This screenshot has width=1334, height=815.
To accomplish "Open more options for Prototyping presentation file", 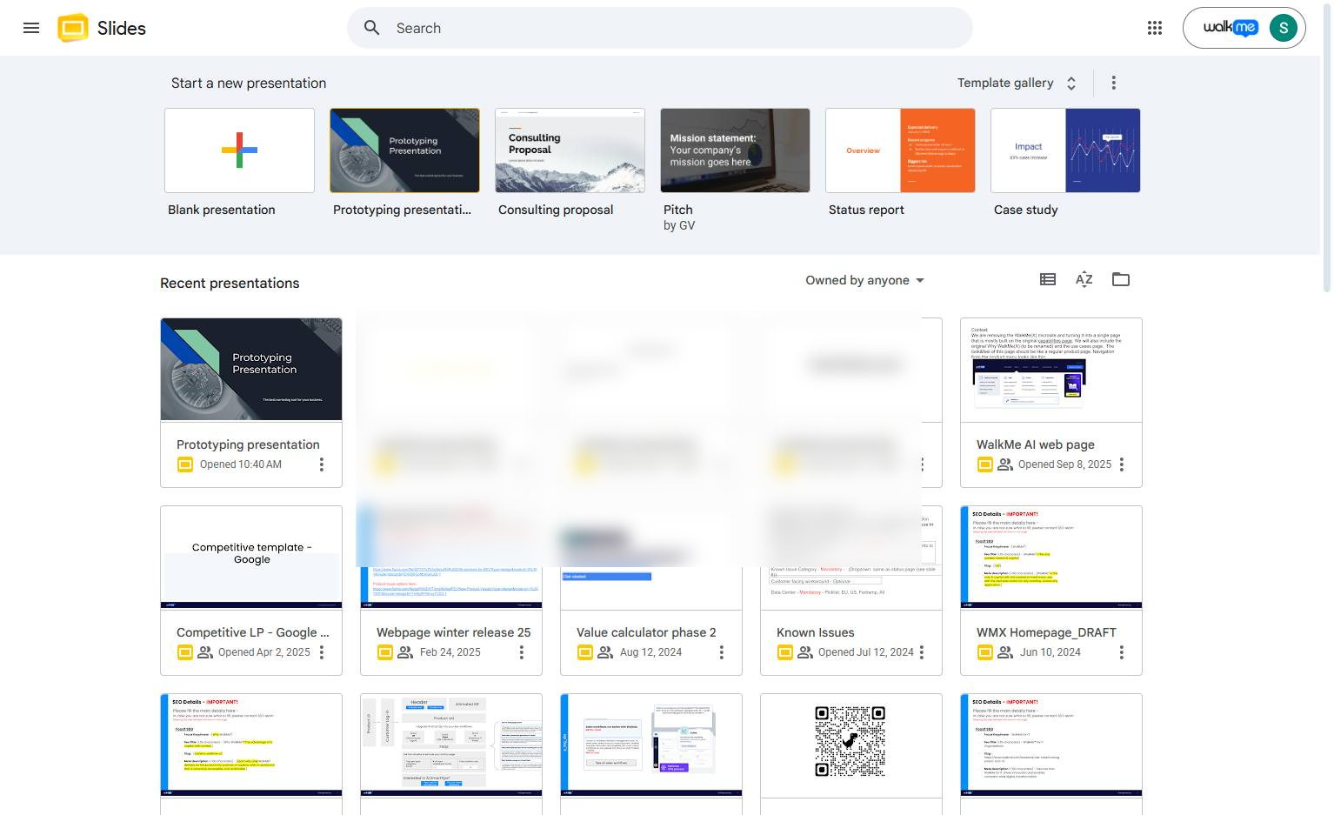I will (322, 464).
